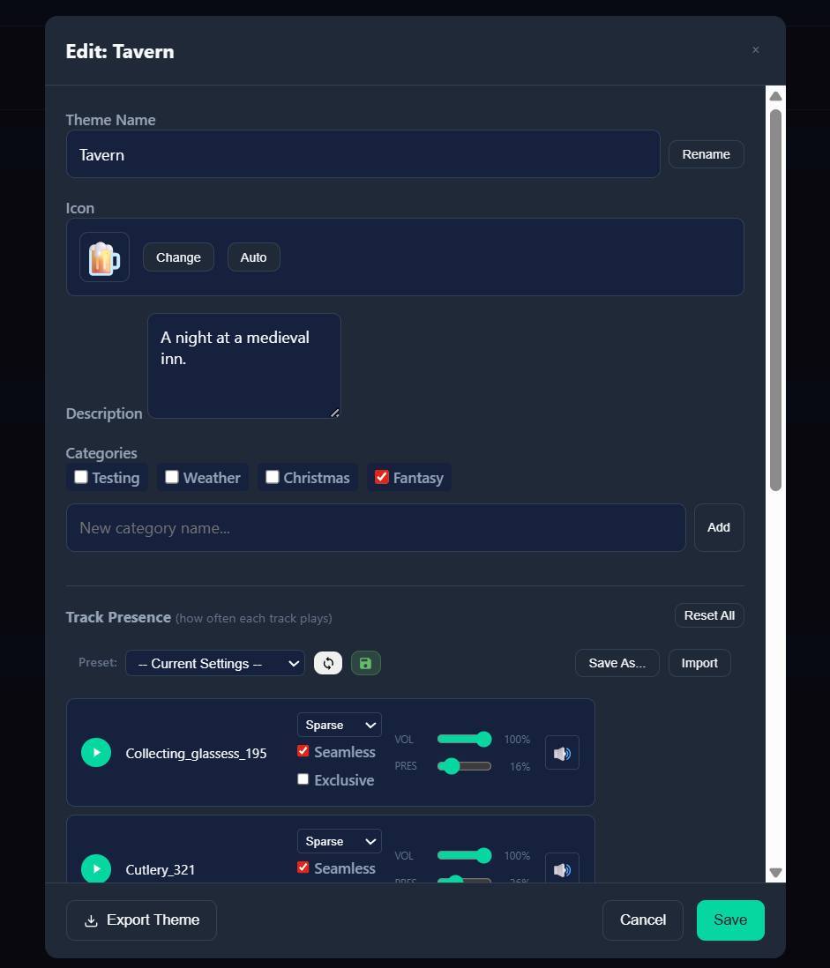Viewport: 830px width, 968px height.
Task: Play the Cutlery_321 track preview
Action: click(x=96, y=869)
